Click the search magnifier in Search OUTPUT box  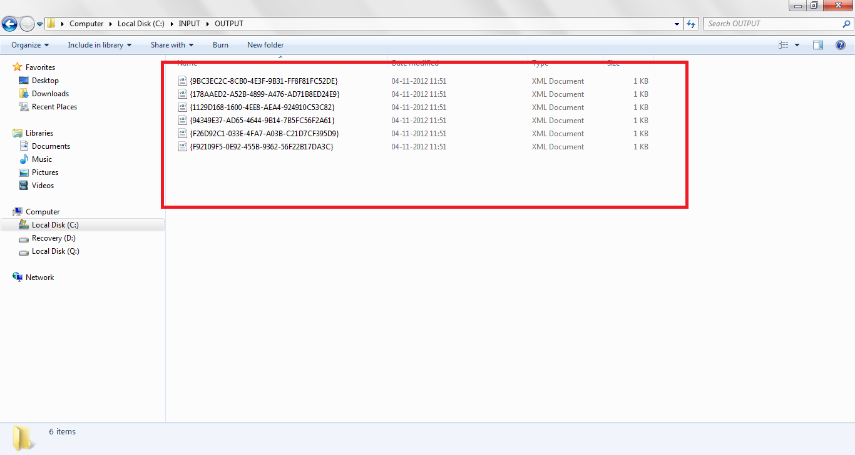click(x=846, y=23)
